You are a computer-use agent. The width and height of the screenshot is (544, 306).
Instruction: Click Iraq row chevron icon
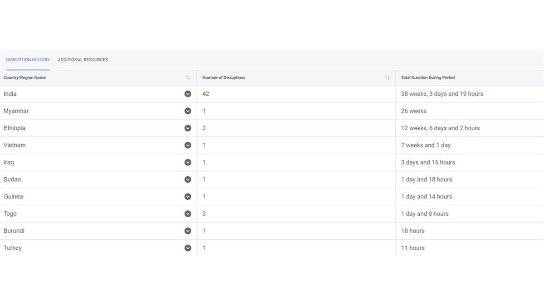coord(188,162)
